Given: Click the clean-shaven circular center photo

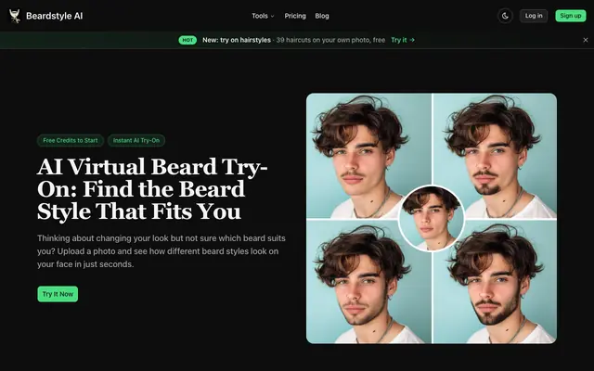Looking at the screenshot, I should click(x=432, y=219).
